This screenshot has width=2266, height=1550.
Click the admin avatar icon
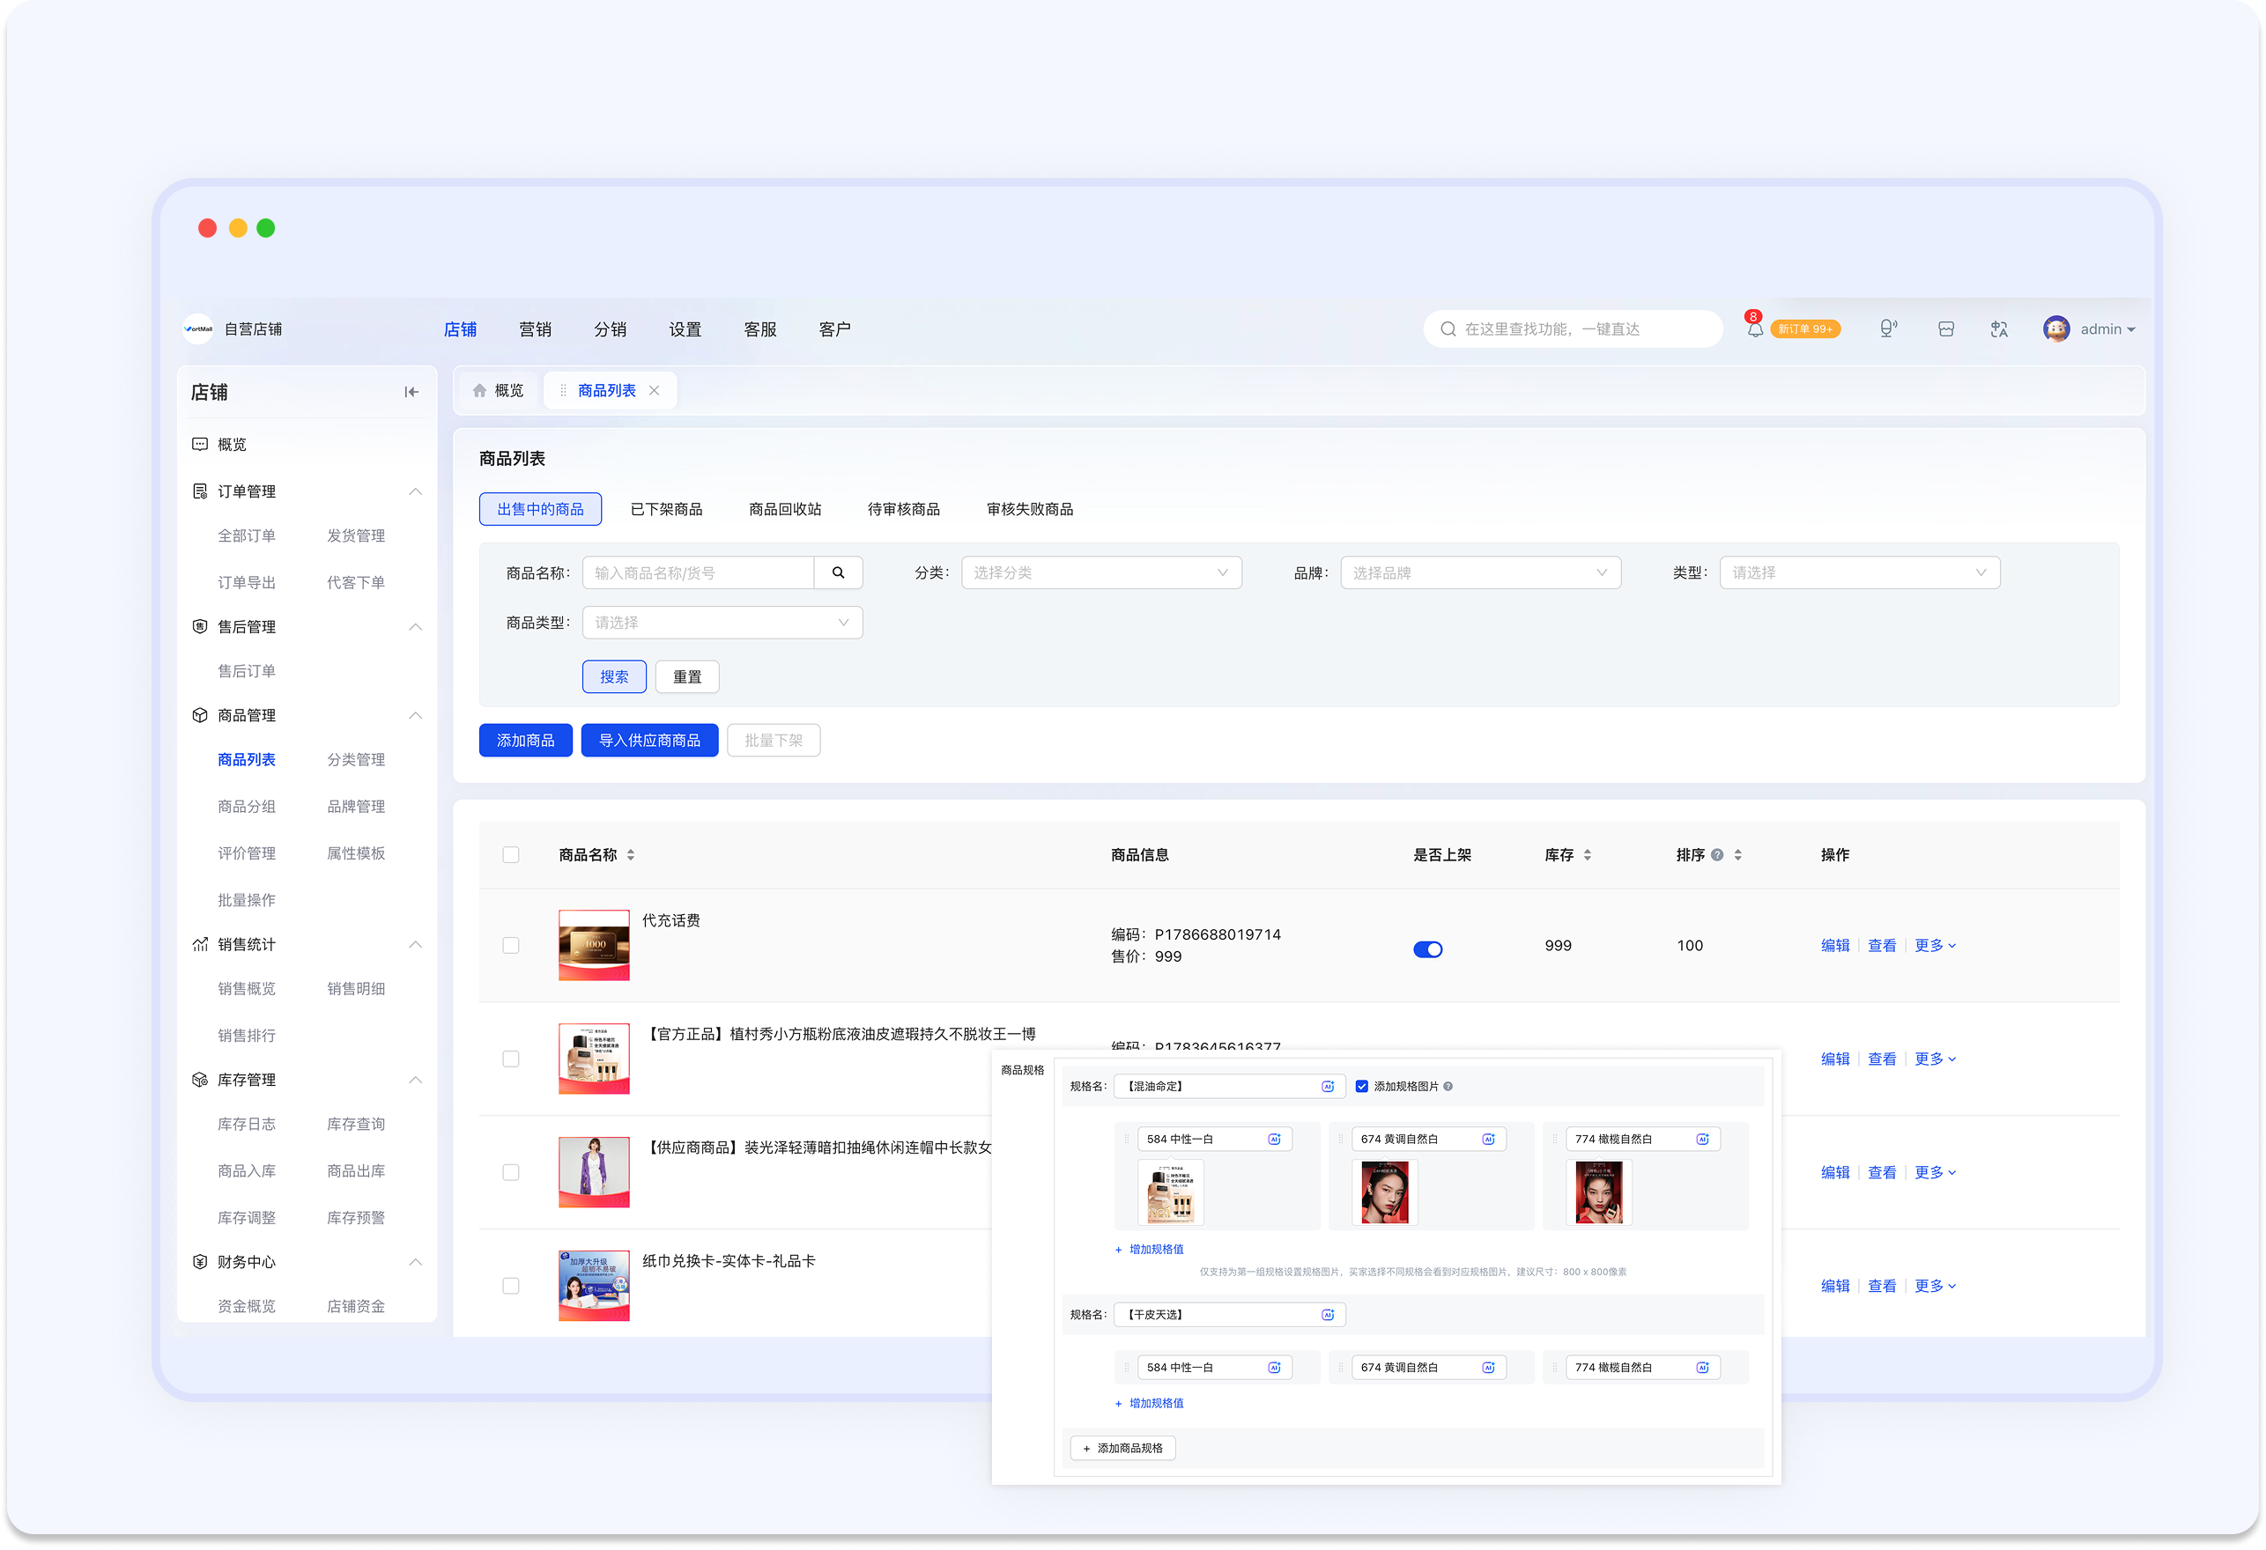(2056, 329)
